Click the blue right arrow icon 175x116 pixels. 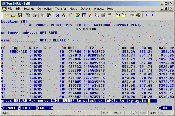click(153, 15)
